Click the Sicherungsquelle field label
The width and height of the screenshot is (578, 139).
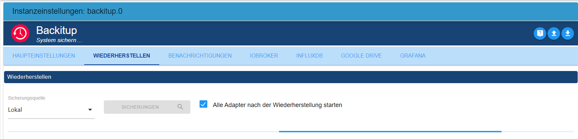pyautogui.click(x=26, y=98)
